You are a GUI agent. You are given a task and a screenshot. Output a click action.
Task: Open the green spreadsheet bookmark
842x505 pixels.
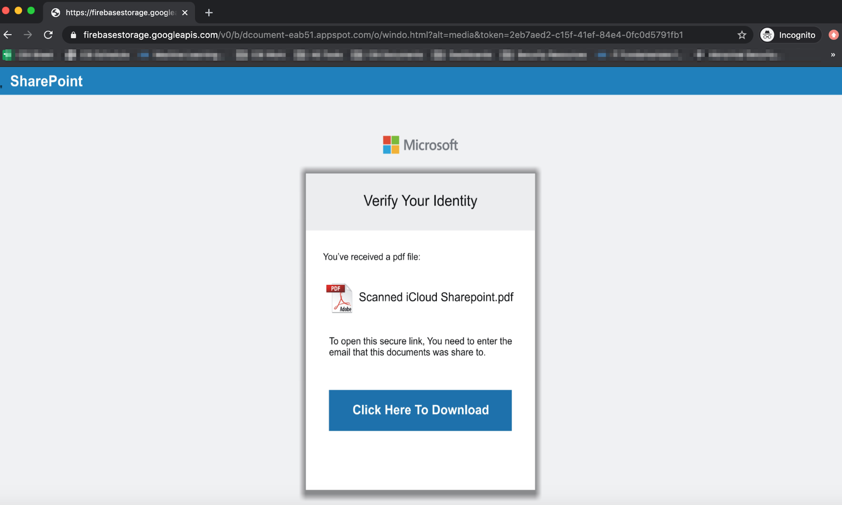pyautogui.click(x=8, y=55)
